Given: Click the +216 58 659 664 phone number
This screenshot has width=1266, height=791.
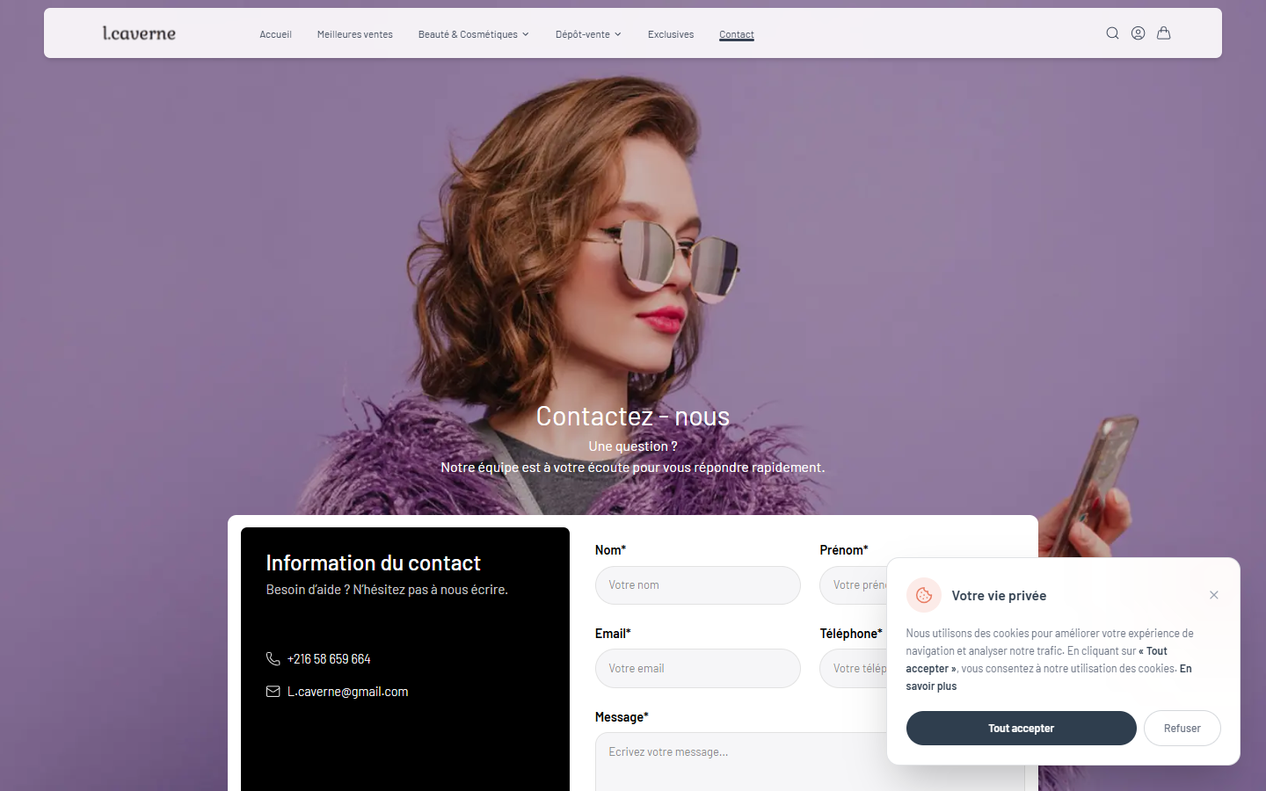Looking at the screenshot, I should click(x=329, y=658).
